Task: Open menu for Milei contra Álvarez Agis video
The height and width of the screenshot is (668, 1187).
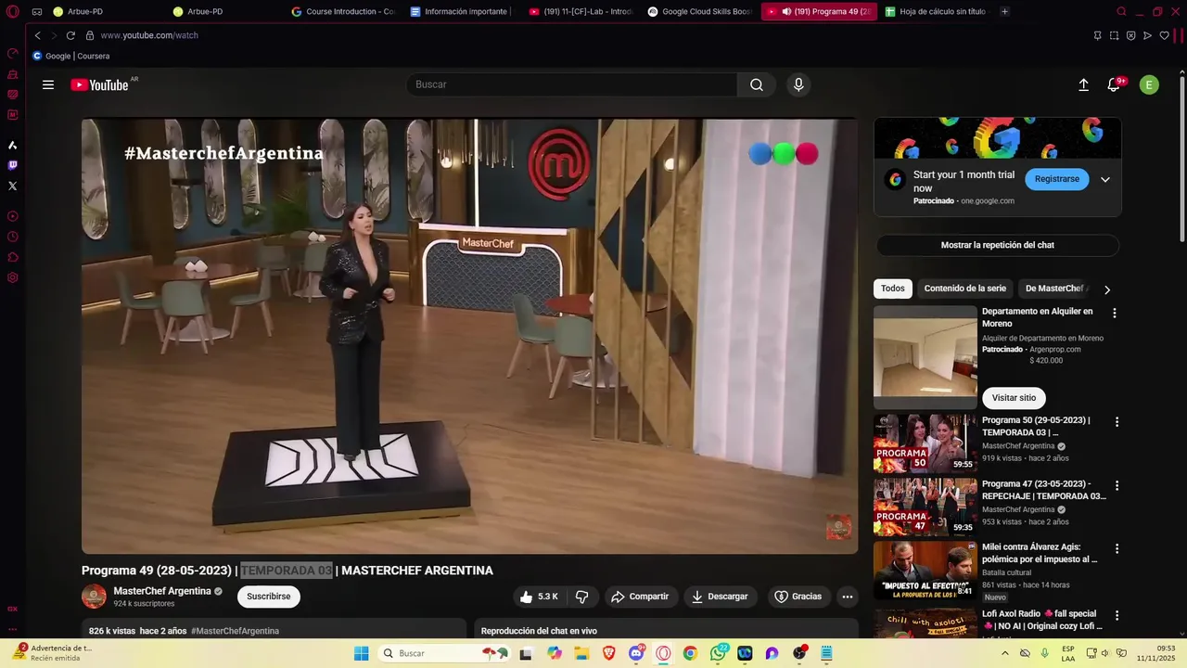Action: (1117, 549)
